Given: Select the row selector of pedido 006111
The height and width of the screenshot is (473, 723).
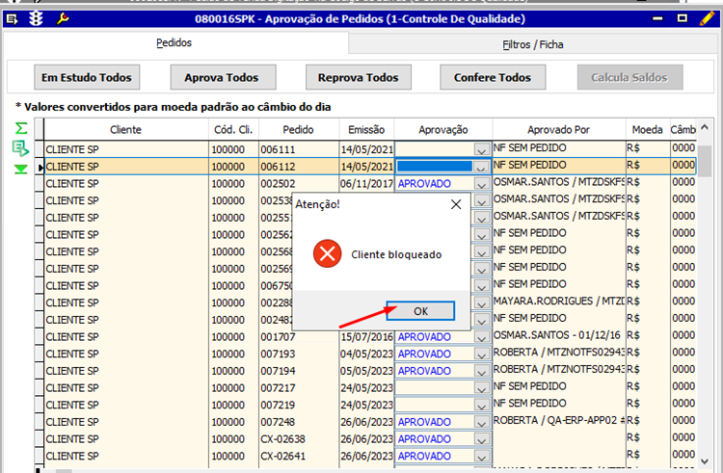Looking at the screenshot, I should 40,149.
